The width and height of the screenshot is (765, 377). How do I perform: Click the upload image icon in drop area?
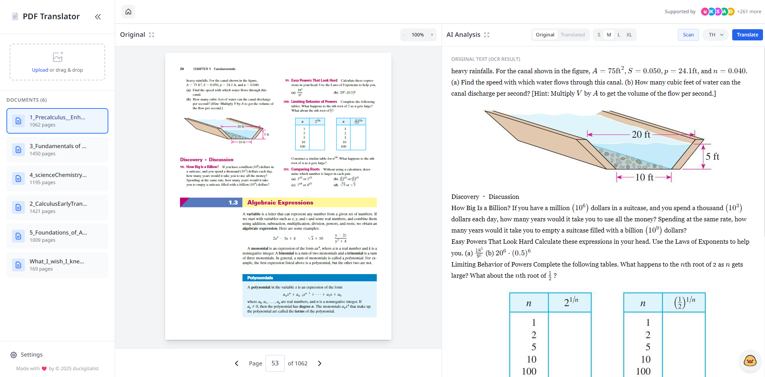57,57
